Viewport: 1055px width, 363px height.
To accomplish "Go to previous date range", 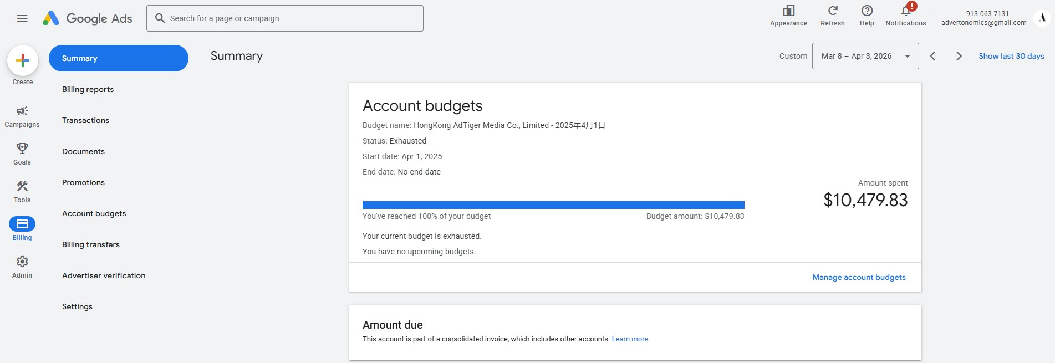I will (x=932, y=56).
